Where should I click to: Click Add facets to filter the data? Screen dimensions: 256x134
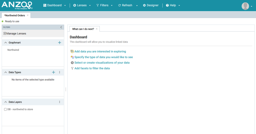(x=92, y=68)
